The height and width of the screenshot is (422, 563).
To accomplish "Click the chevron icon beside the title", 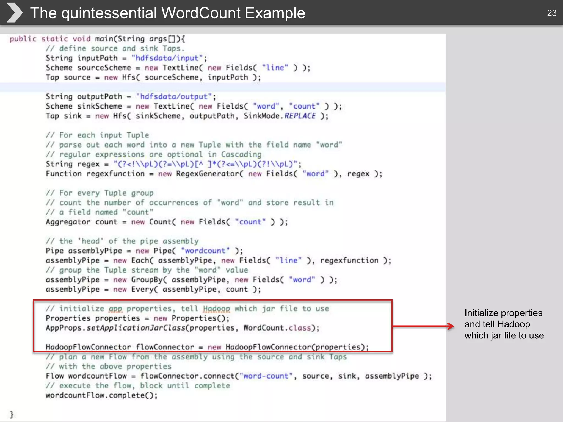I will [14, 13].
